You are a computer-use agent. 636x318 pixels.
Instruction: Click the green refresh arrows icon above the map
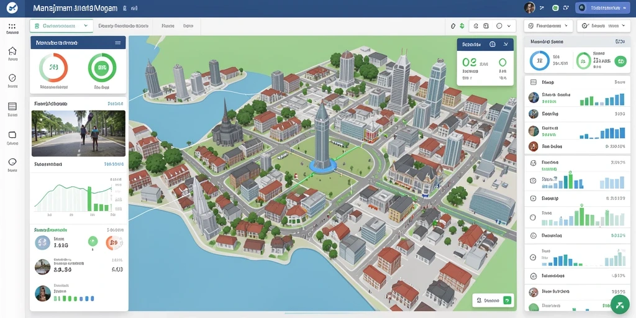[462, 26]
